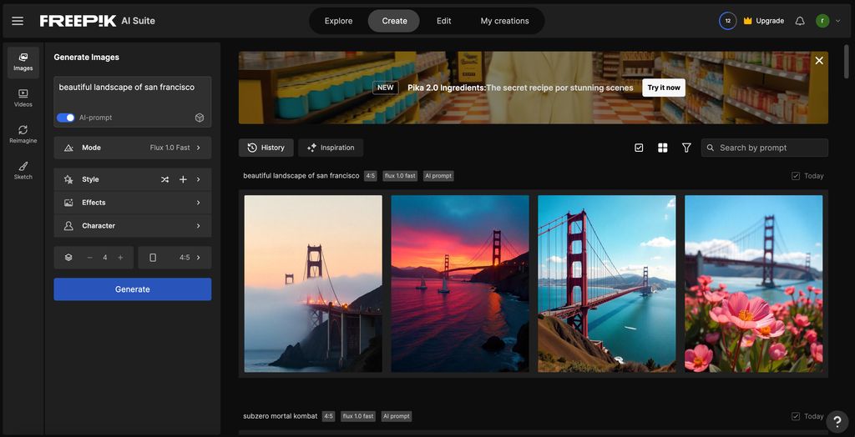Open the foggy Golden Gate bridge thumbnail
The height and width of the screenshot is (437, 855).
(313, 284)
